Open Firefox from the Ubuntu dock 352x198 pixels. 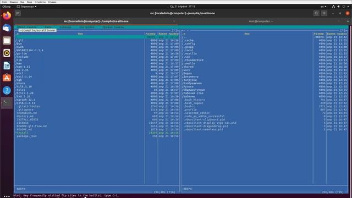[7, 16]
